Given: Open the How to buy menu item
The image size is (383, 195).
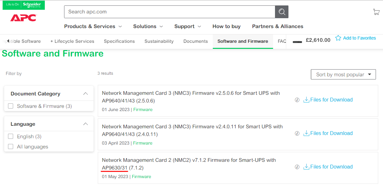Looking at the screenshot, I should tap(226, 26).
